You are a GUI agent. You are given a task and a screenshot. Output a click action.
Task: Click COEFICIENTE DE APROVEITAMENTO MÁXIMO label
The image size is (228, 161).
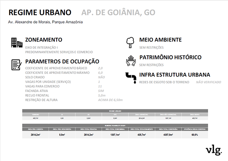pyautogui.click(x=57, y=73)
